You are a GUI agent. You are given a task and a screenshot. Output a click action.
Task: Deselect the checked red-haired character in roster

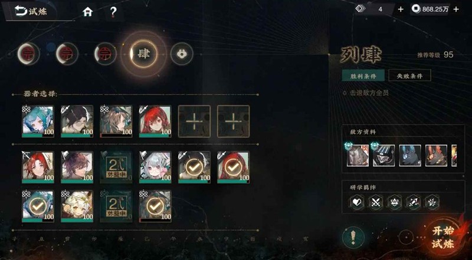233,167
